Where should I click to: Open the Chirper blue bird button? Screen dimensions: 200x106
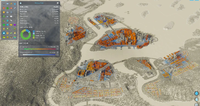196,93
